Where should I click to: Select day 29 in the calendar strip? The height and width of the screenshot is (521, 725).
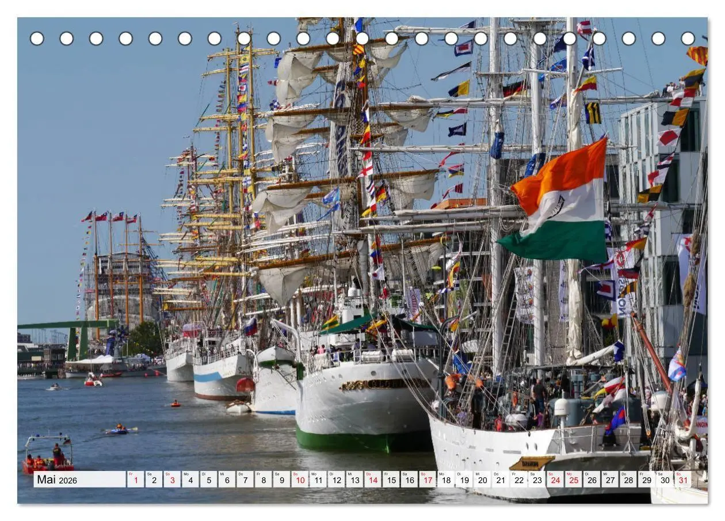(x=647, y=480)
